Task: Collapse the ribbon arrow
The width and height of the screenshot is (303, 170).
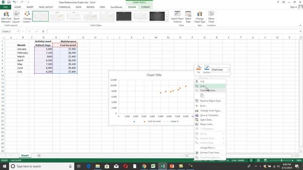Action: (300, 25)
